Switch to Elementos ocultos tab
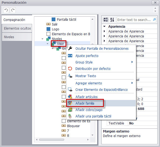Image resolution: width=160 pixels, height=147 pixels. [x=17, y=28]
